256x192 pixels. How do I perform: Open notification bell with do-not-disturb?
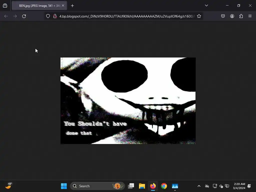coord(249,186)
